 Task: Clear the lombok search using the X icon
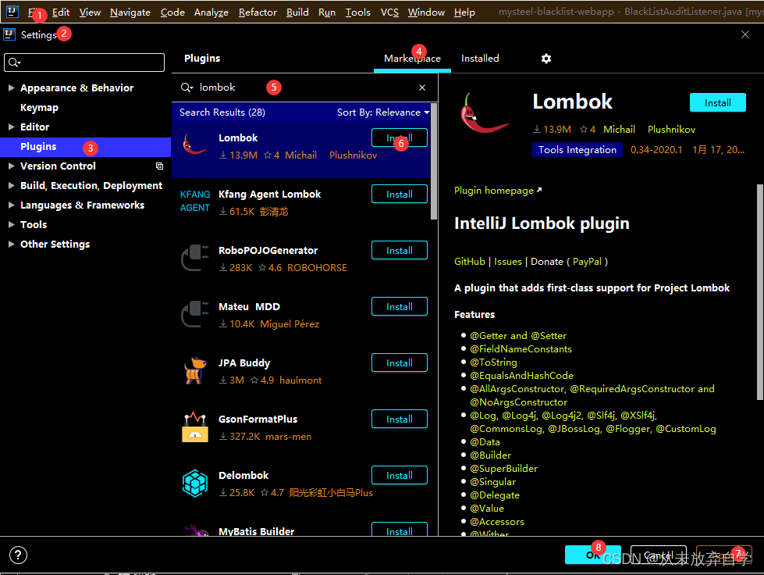point(421,87)
